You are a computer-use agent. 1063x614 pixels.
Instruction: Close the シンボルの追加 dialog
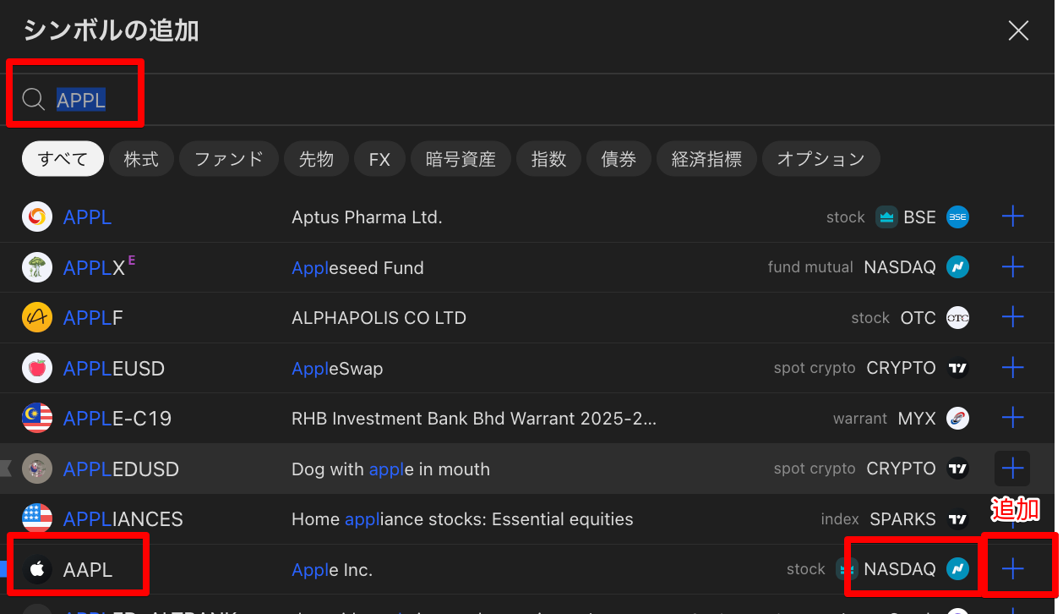1018,31
